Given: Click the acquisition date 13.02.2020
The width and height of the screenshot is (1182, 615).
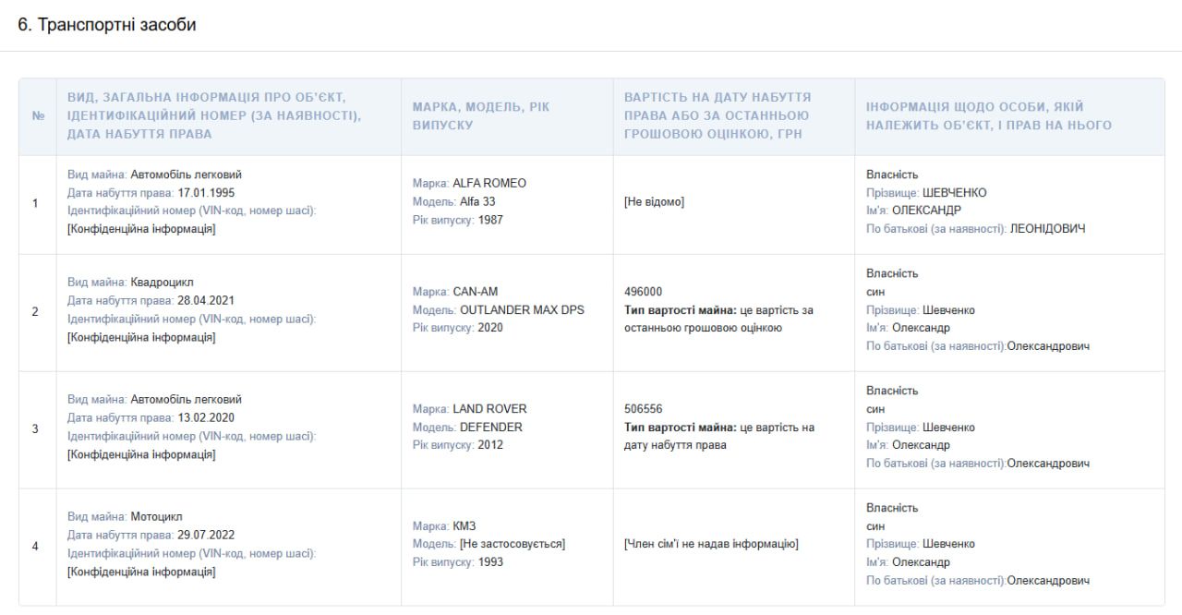Looking at the screenshot, I should [x=209, y=418].
